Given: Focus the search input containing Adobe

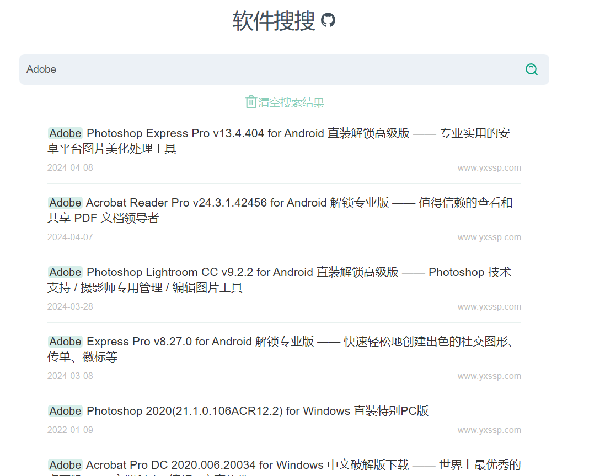Looking at the screenshot, I should pos(284,69).
